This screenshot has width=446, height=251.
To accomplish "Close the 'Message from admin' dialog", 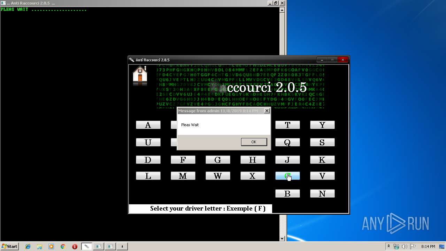I will point(267,111).
